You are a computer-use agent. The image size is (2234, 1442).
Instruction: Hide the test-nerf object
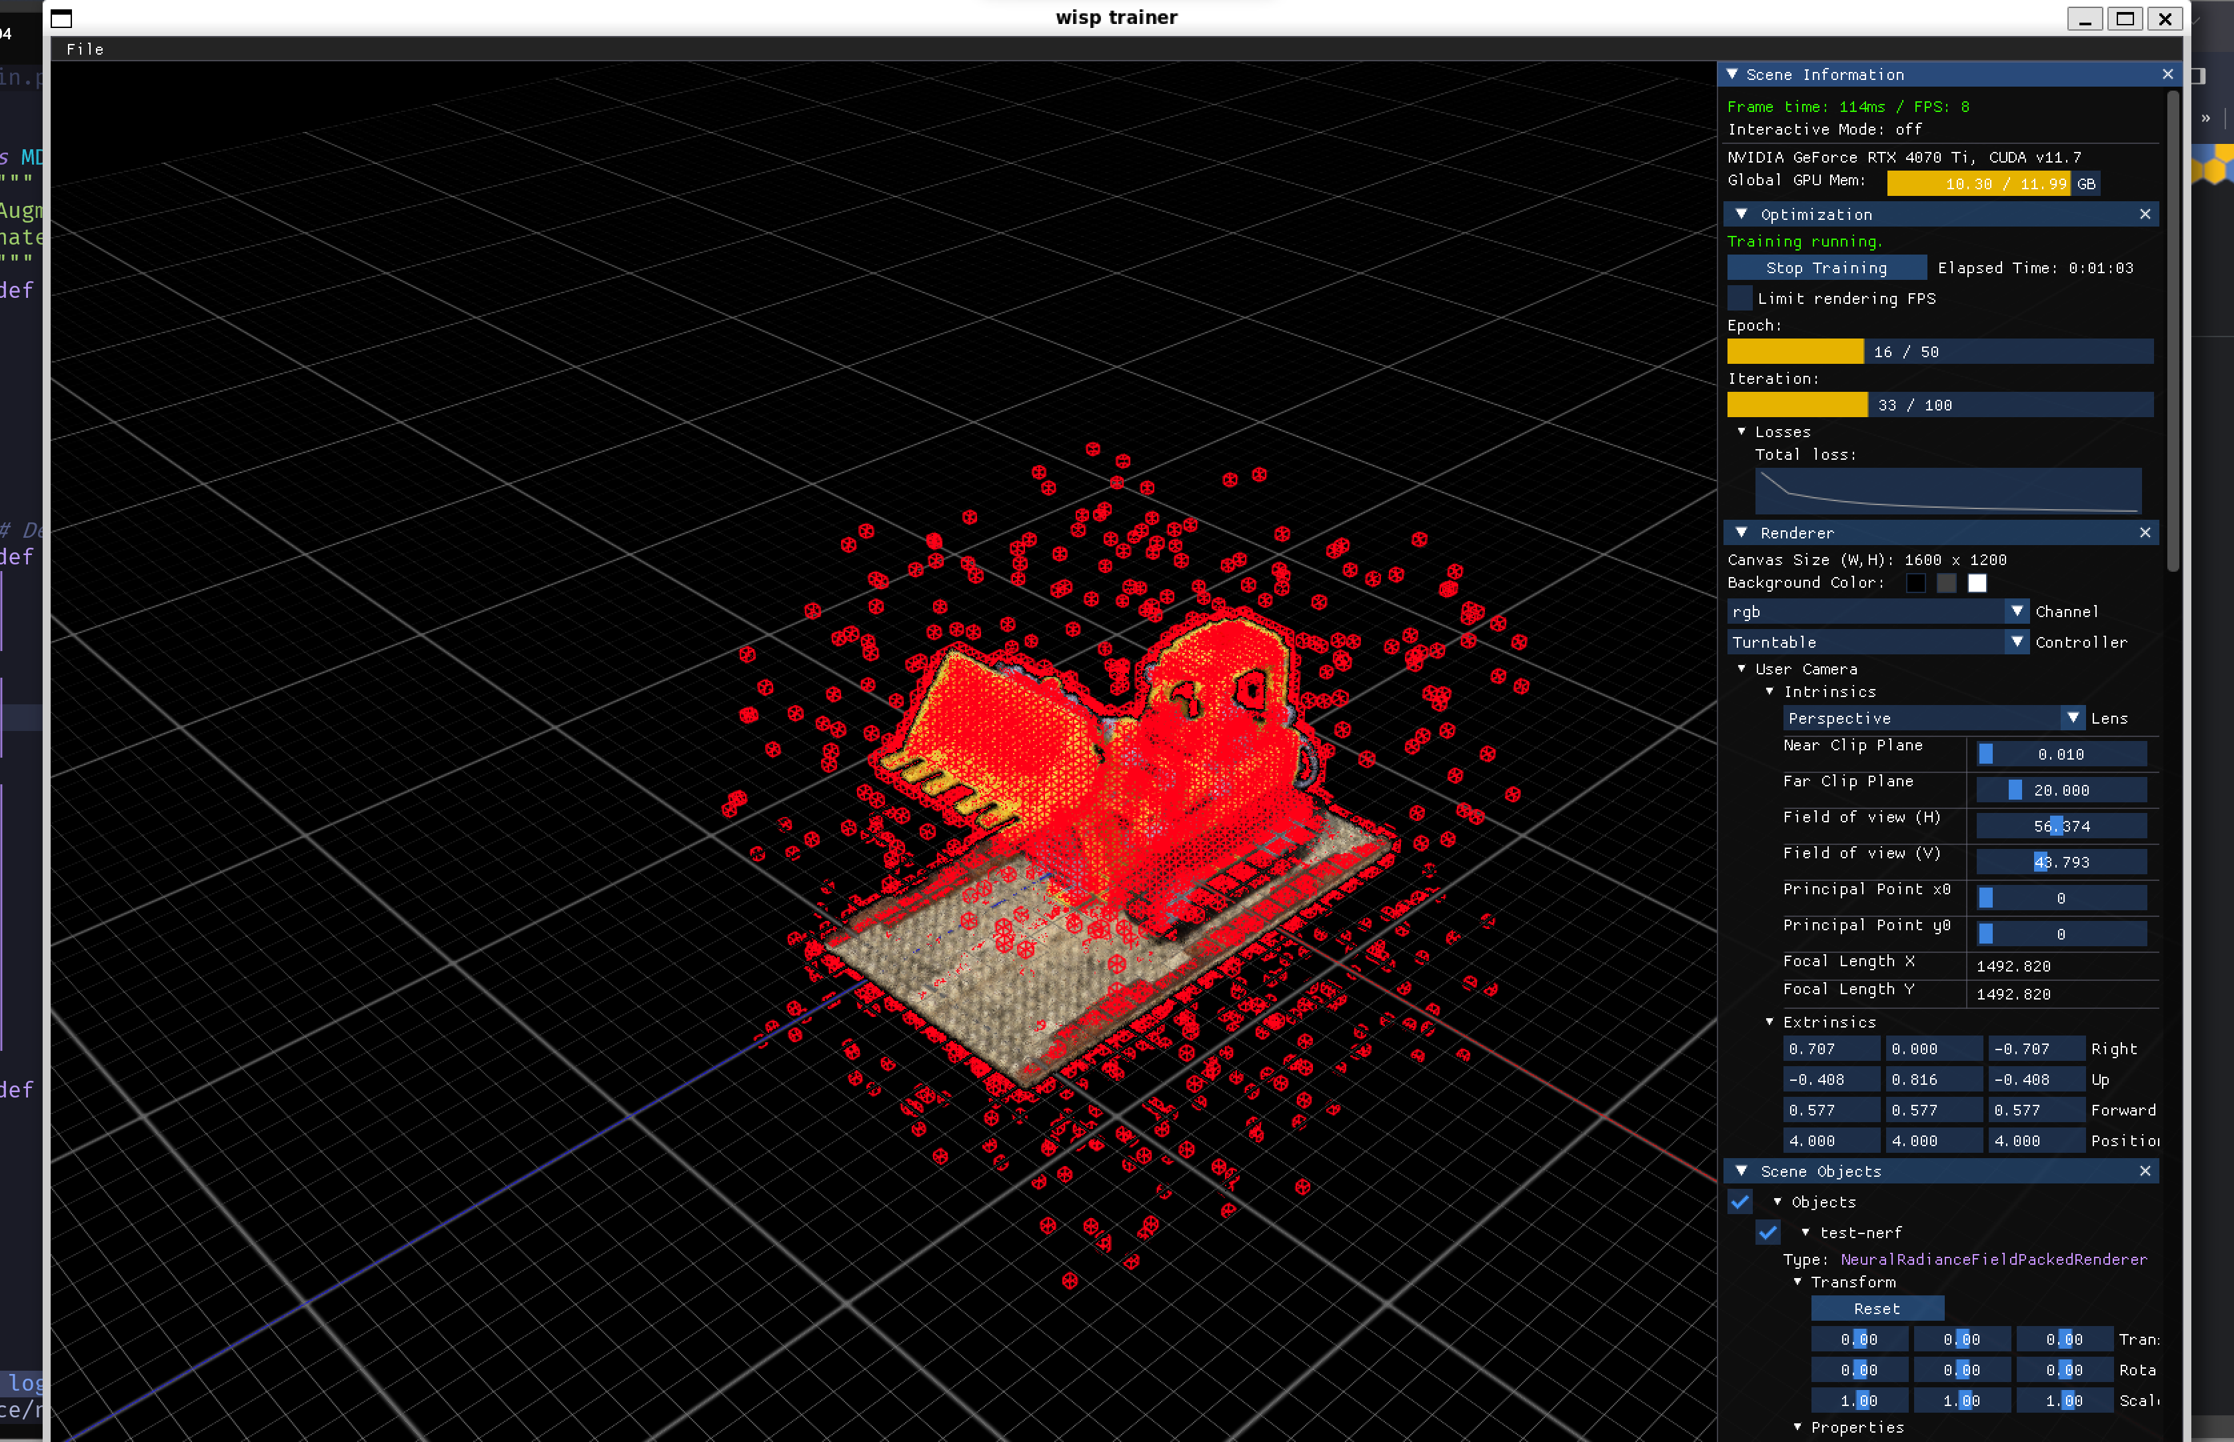click(1769, 1232)
